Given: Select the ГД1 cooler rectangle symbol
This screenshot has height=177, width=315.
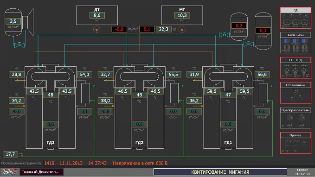Looking at the screenshot, I should pos(263,93).
